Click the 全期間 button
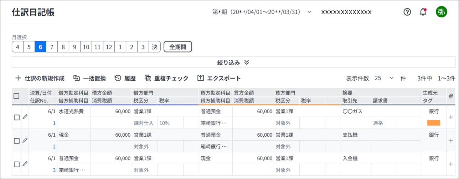Image resolution: width=459 pixels, height=179 pixels. [x=178, y=47]
